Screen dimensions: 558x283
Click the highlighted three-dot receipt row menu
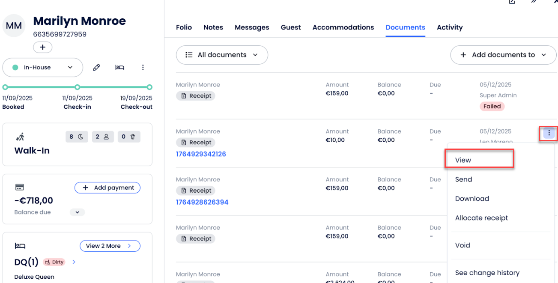[549, 133]
